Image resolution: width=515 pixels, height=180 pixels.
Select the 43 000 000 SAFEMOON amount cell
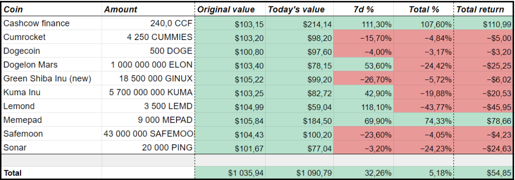click(148, 134)
